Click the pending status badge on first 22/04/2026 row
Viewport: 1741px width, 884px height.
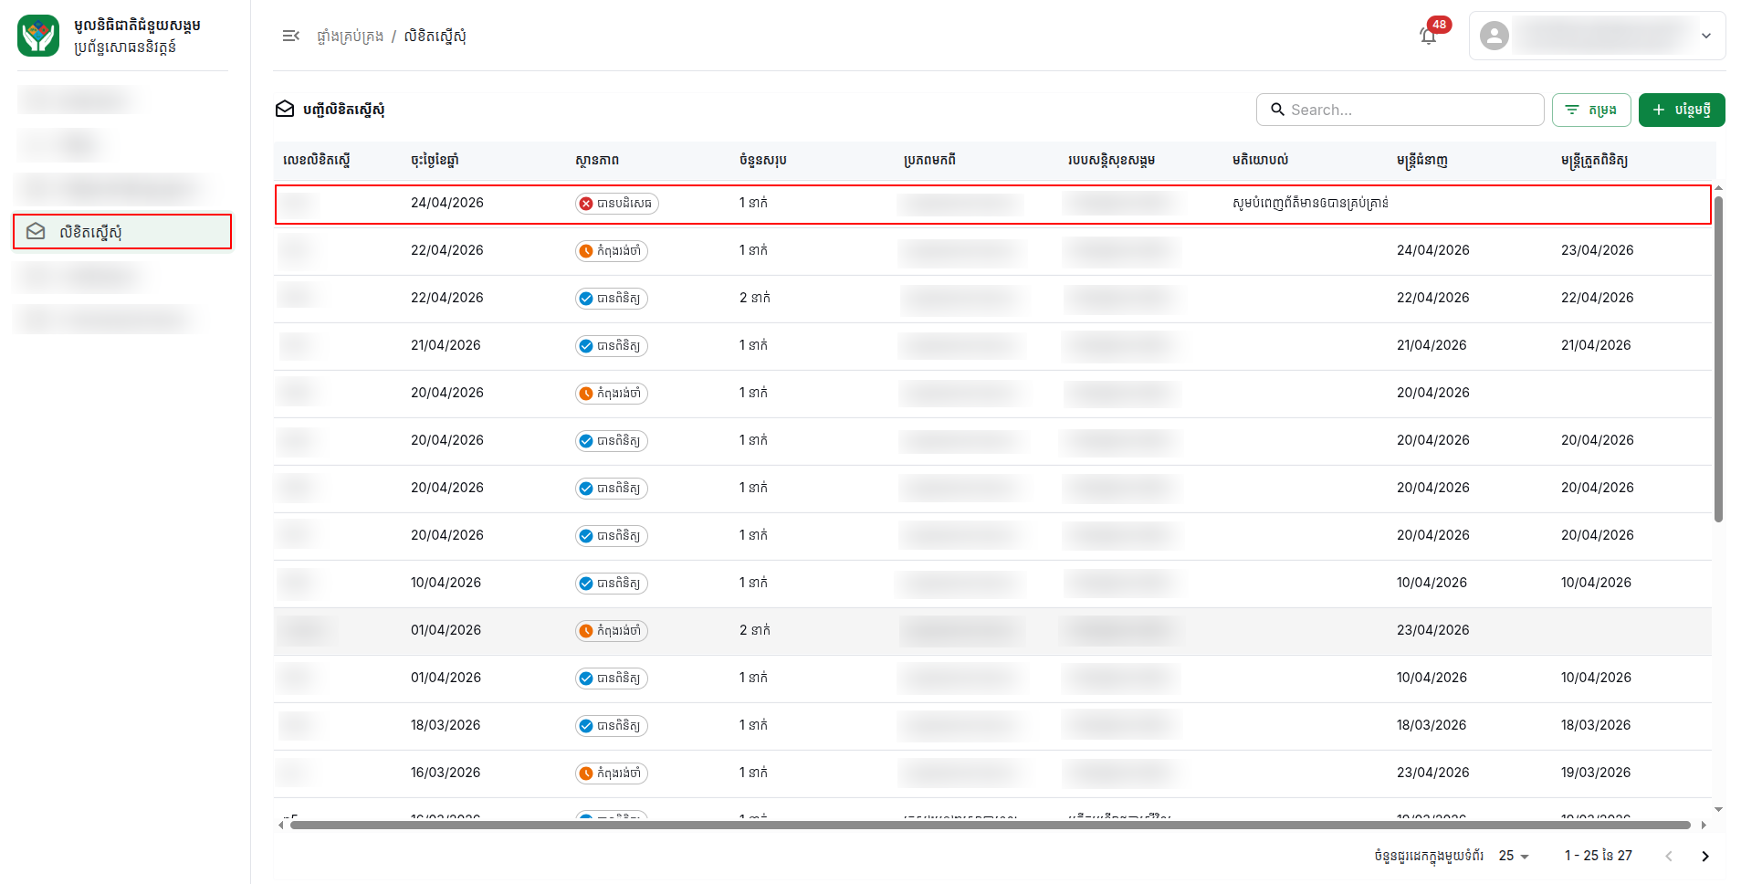612,251
